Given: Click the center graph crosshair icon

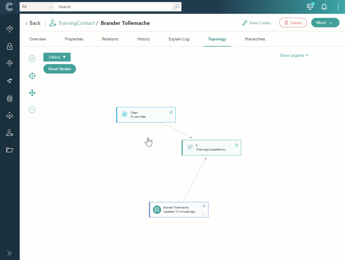Looking at the screenshot, I should coord(32,76).
